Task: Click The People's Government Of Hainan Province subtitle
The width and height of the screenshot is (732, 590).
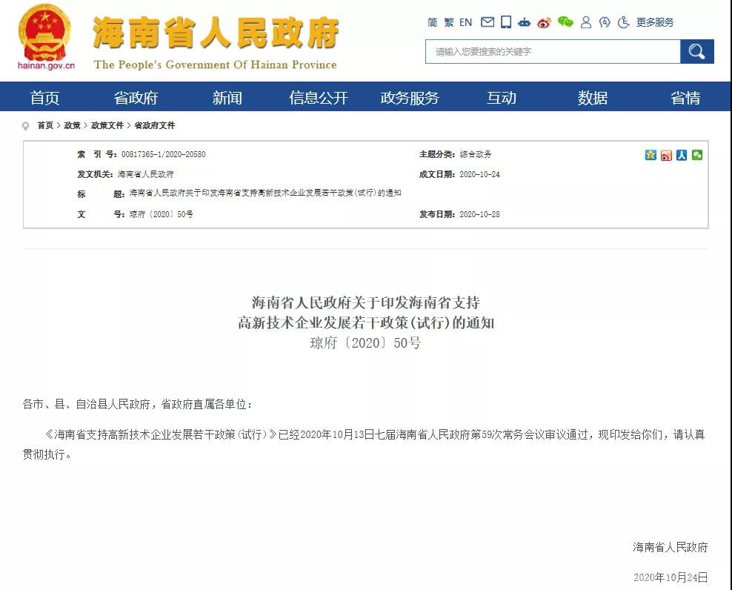Action: [x=215, y=64]
